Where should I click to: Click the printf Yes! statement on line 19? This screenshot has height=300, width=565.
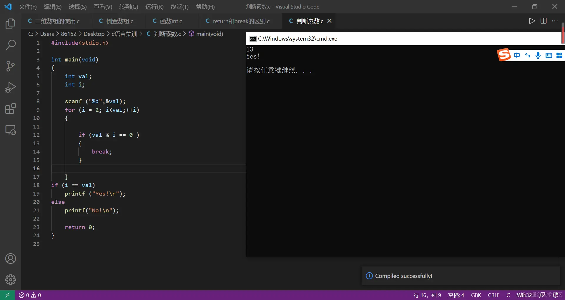tap(95, 194)
